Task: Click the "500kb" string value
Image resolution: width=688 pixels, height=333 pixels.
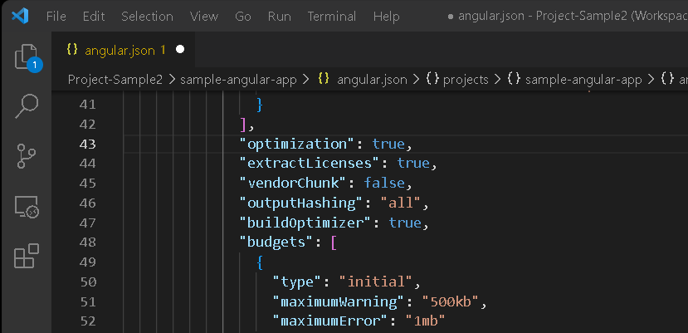Action: 451,301
